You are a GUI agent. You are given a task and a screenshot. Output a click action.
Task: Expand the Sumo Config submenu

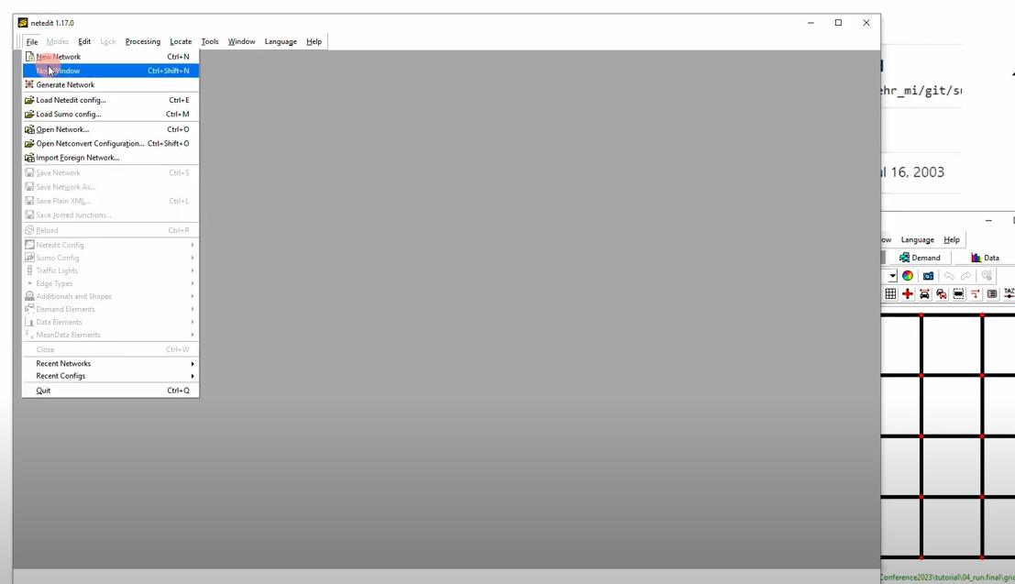(x=111, y=258)
